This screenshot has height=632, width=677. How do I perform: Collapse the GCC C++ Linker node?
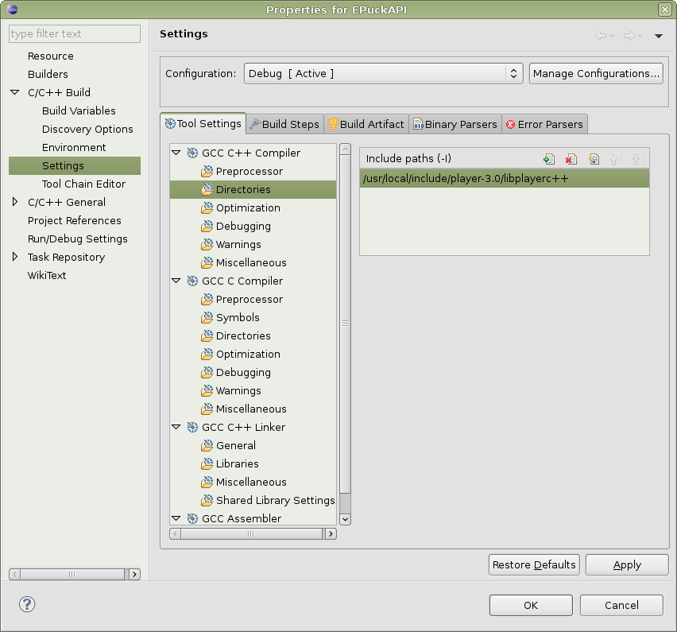pyautogui.click(x=176, y=427)
